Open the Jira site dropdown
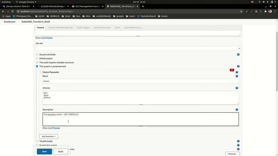Screen dimensions: 278x156 [x=138, y=49]
